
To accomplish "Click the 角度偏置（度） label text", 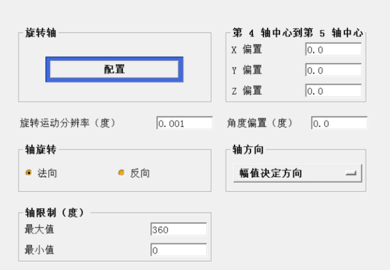I will tap(260, 123).
